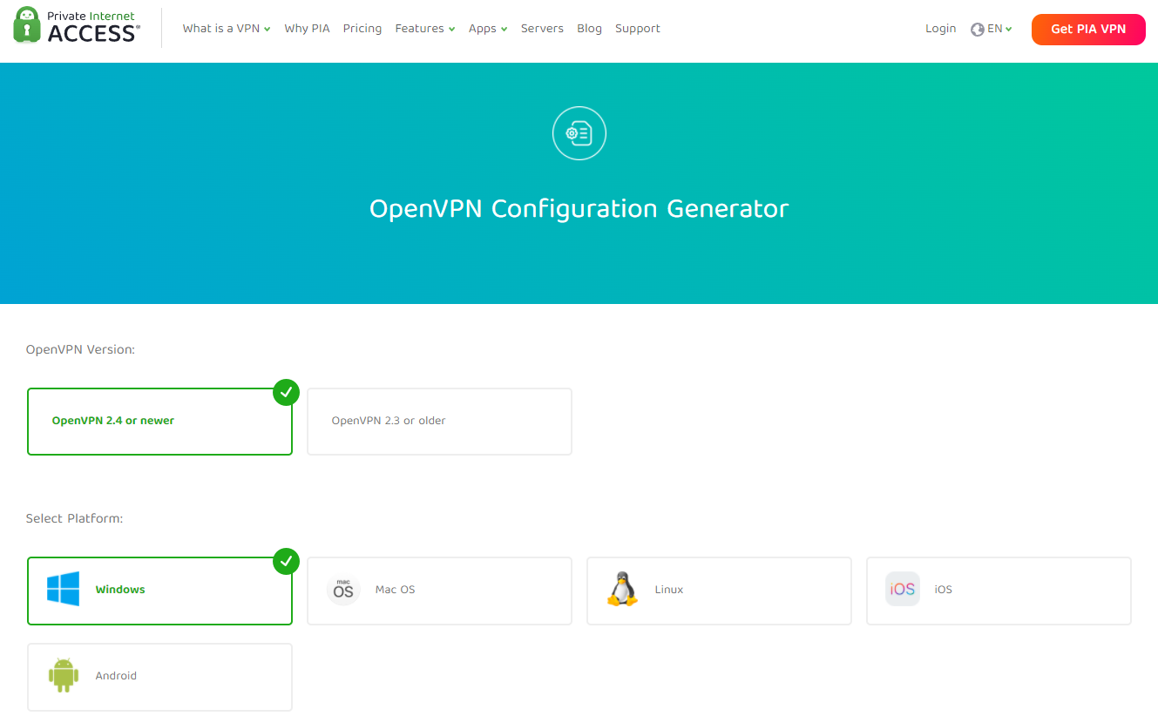1158x716 pixels.
Task: Click the Linux penguin icon
Action: pyautogui.click(x=622, y=590)
